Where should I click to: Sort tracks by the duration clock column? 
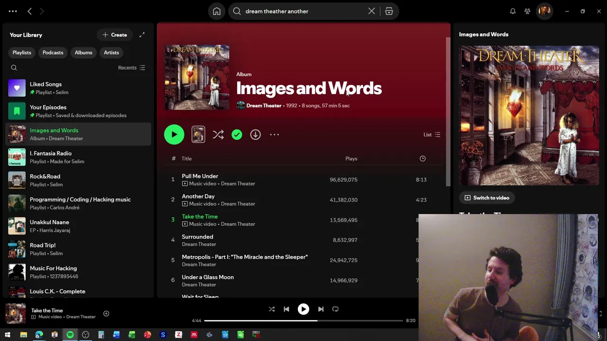pyautogui.click(x=423, y=159)
